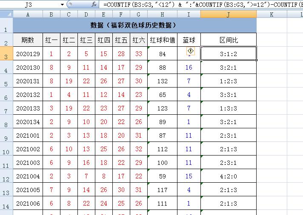Click red ball 24 in row 2021006
Screen dimensions: 303x215
tap(103, 203)
